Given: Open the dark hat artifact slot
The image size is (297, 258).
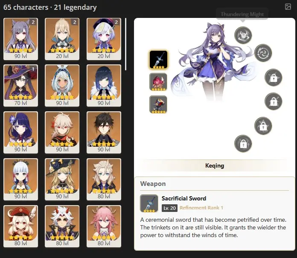Looking at the screenshot, I should coord(158,104).
